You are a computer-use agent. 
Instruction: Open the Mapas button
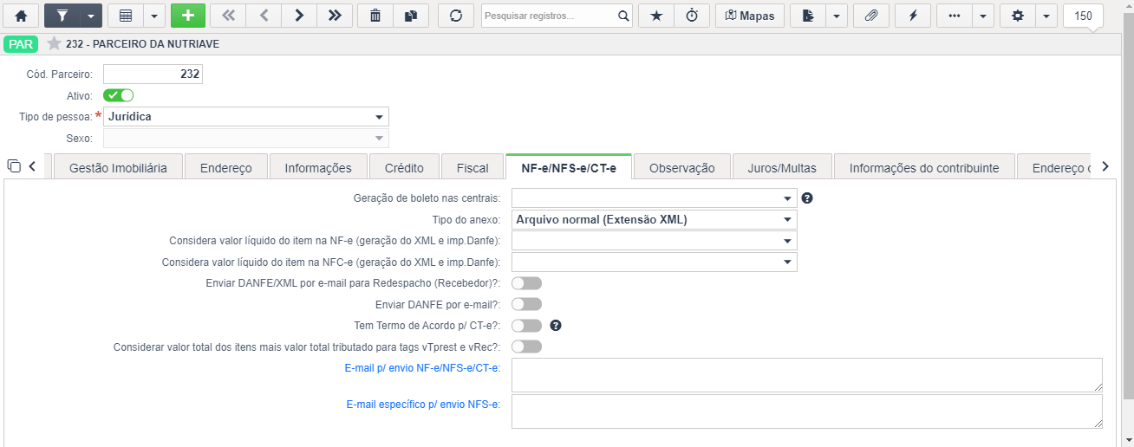click(x=750, y=16)
